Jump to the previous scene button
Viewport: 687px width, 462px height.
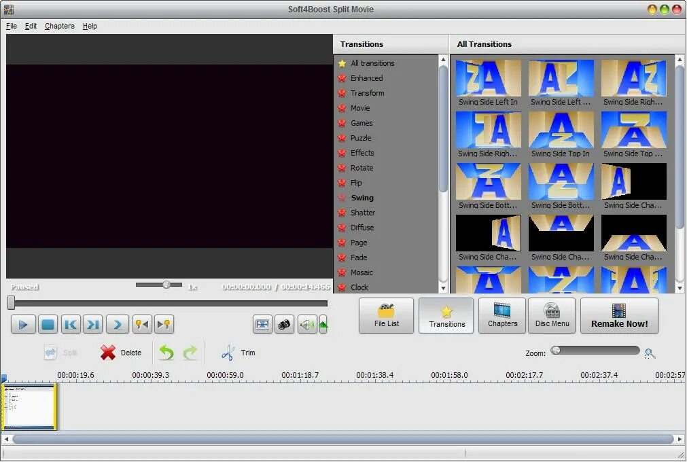pyautogui.click(x=71, y=325)
